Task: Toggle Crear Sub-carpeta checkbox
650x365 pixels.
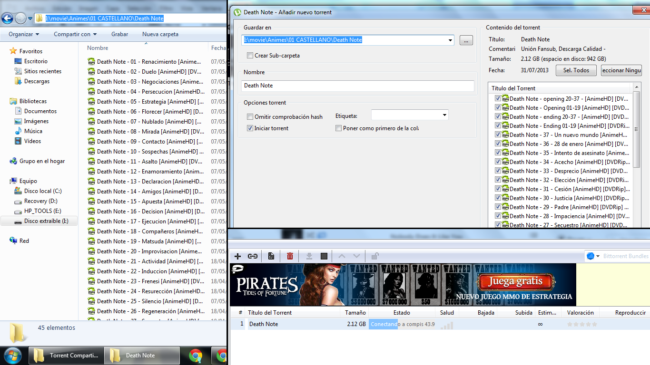Action: pyautogui.click(x=250, y=56)
